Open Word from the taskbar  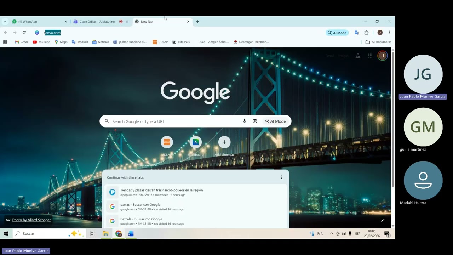[x=131, y=234]
